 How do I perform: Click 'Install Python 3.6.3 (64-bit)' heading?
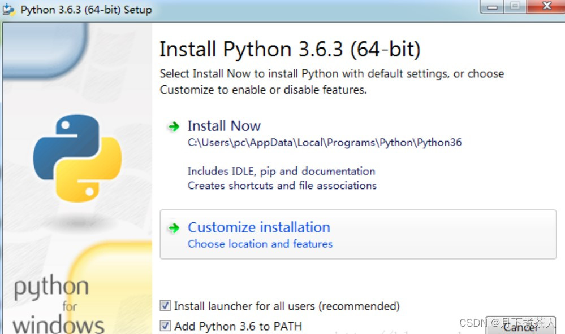pos(290,49)
